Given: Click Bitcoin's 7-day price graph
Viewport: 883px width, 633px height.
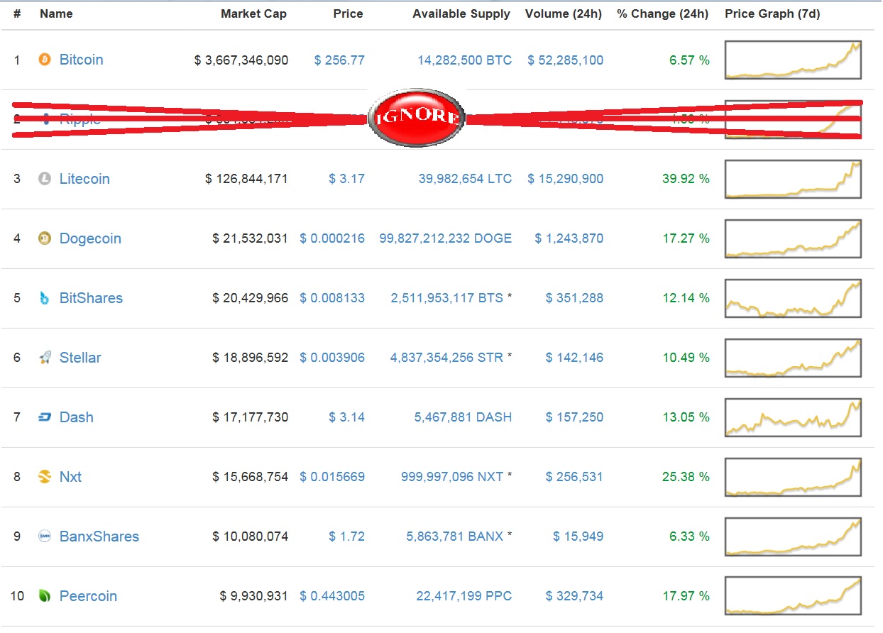Looking at the screenshot, I should pyautogui.click(x=792, y=60).
